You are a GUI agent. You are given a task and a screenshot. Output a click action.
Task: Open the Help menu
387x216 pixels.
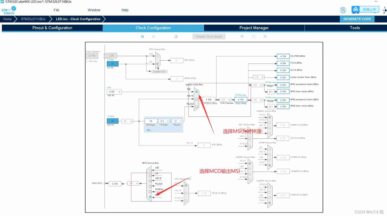(x=125, y=10)
